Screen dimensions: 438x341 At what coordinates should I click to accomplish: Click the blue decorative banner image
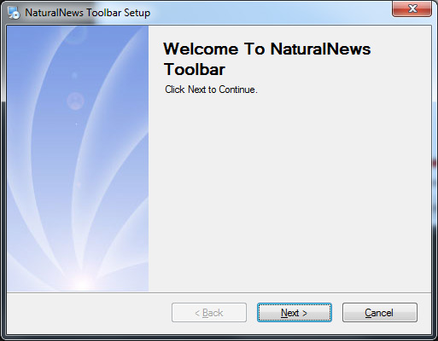[x=78, y=159]
